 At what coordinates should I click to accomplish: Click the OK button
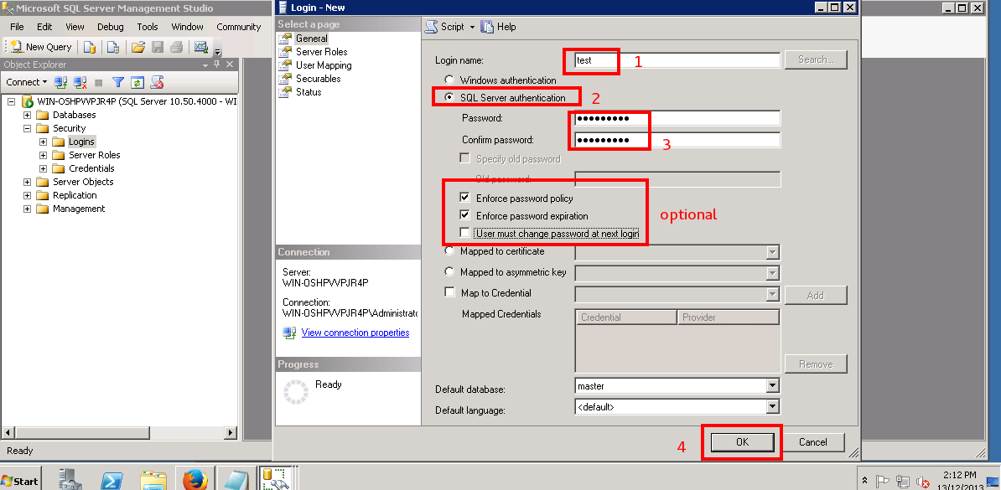pos(742,441)
